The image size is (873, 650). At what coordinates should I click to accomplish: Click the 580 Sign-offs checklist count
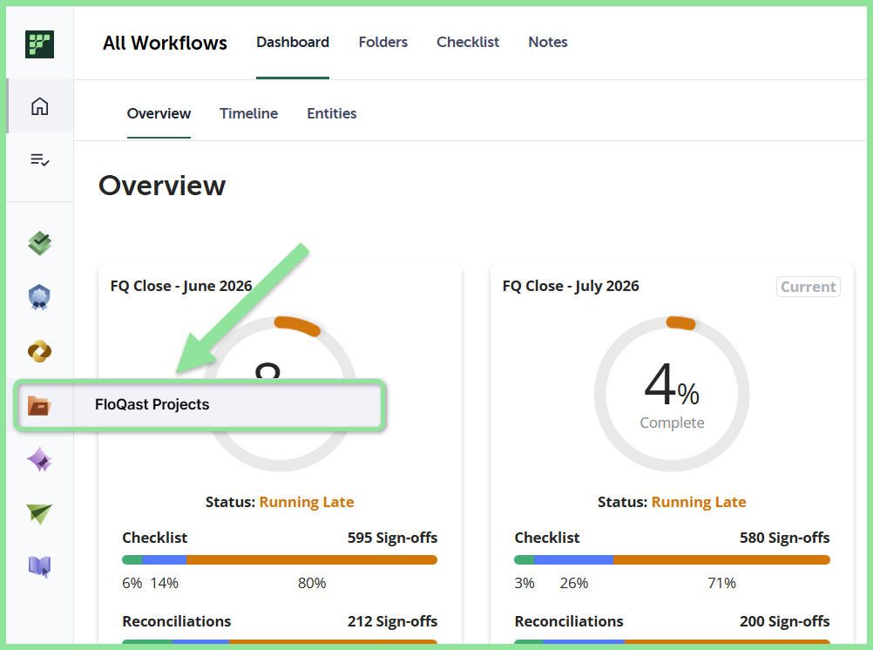784,538
